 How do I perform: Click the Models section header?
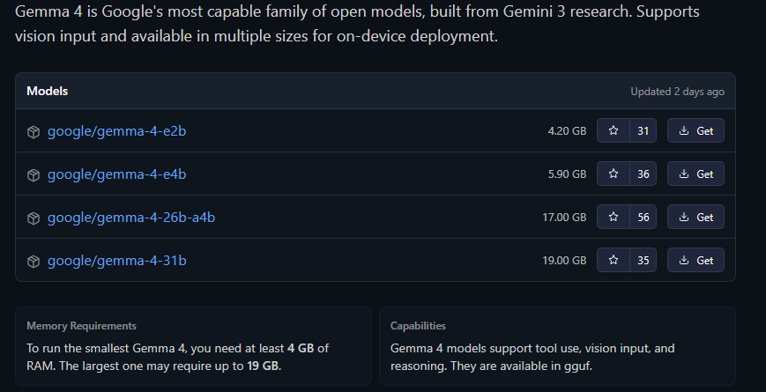click(x=47, y=91)
